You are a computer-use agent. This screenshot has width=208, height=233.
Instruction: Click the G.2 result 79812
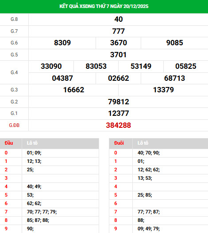coord(119,102)
